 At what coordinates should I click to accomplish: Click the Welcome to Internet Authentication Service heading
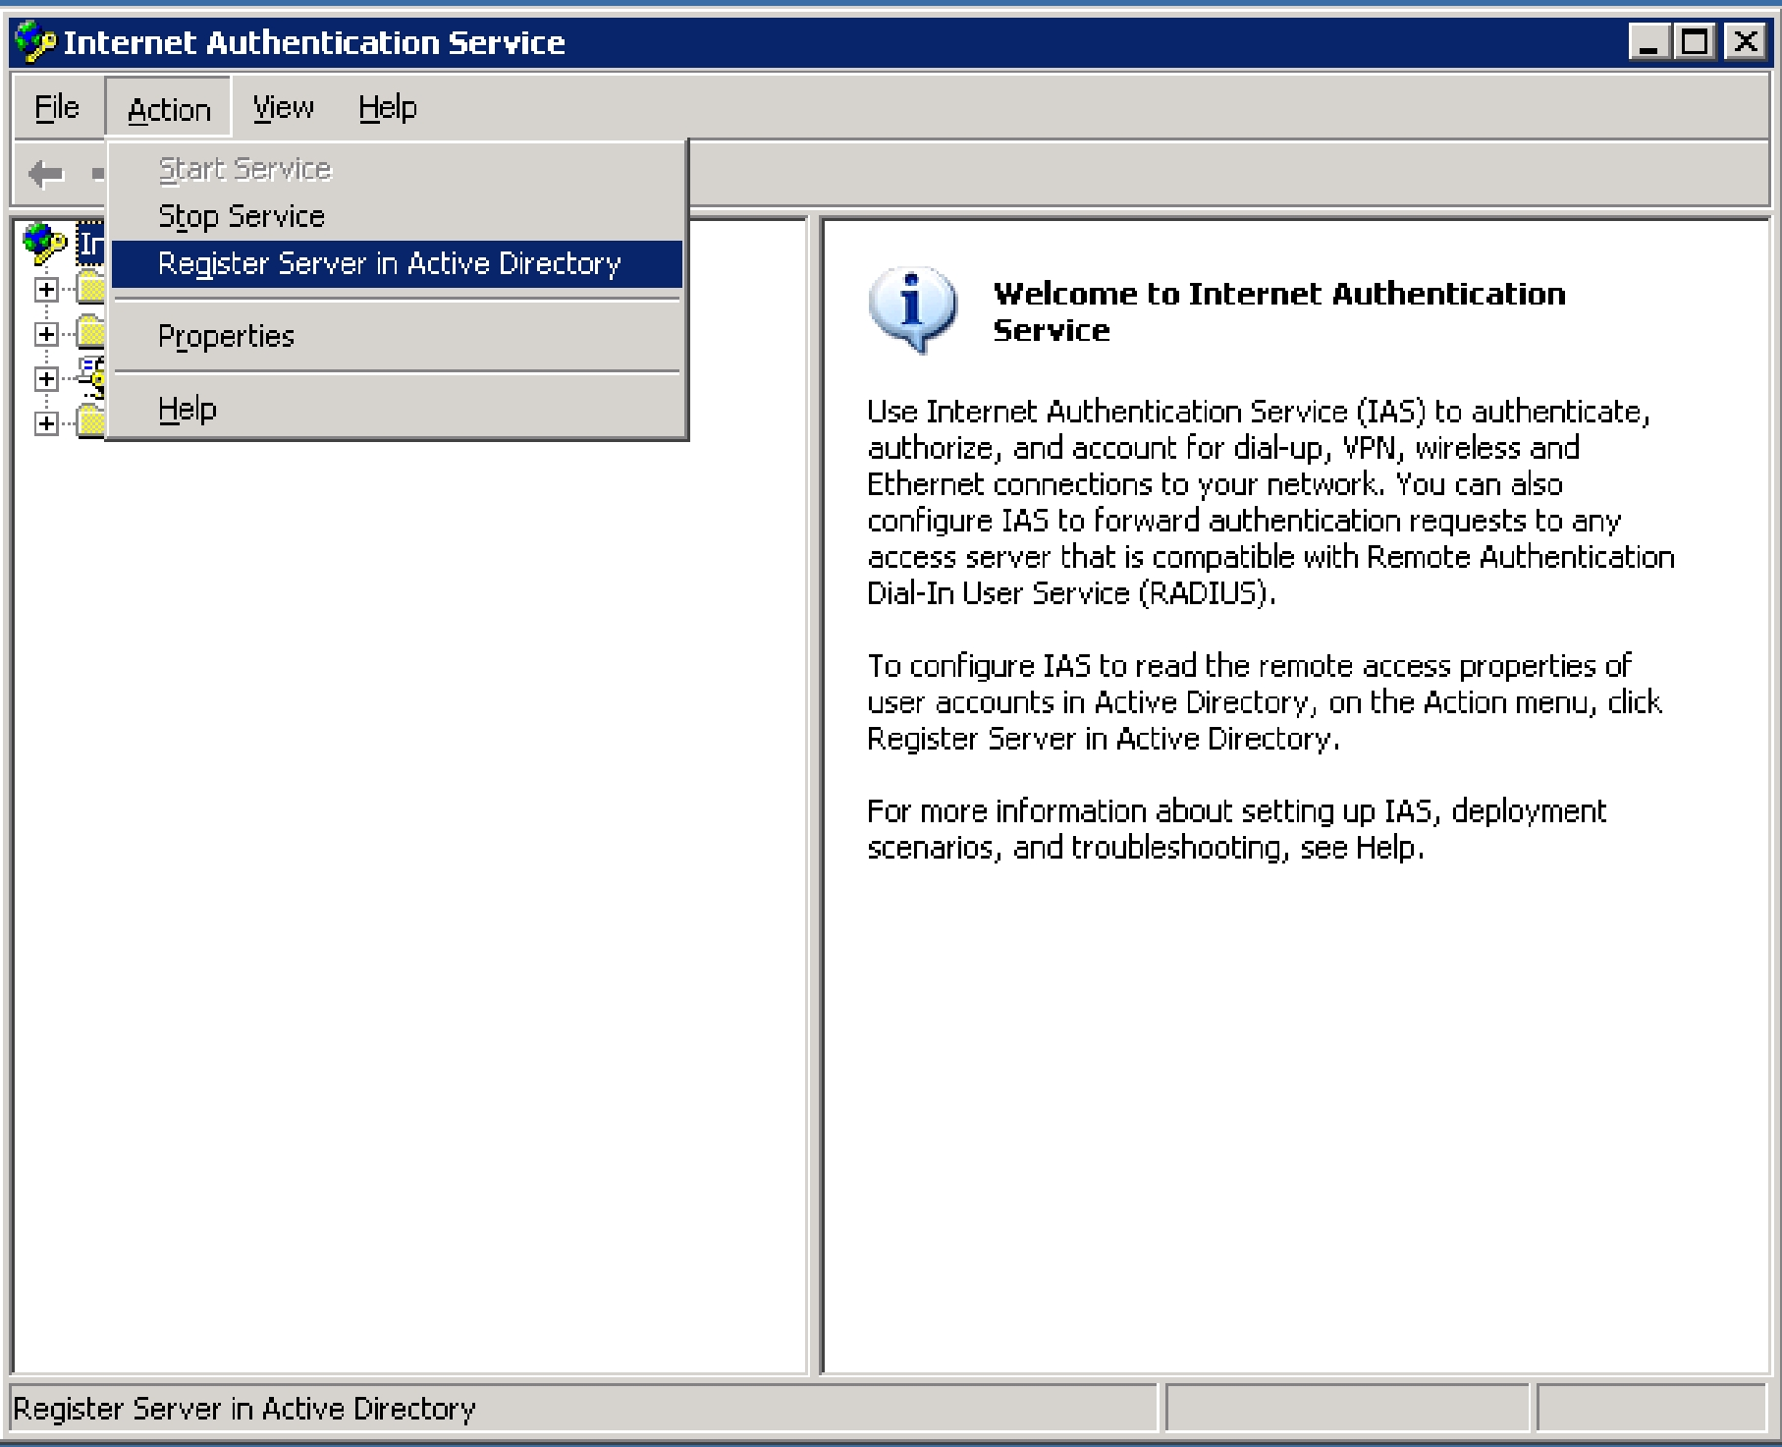pyautogui.click(x=1279, y=311)
